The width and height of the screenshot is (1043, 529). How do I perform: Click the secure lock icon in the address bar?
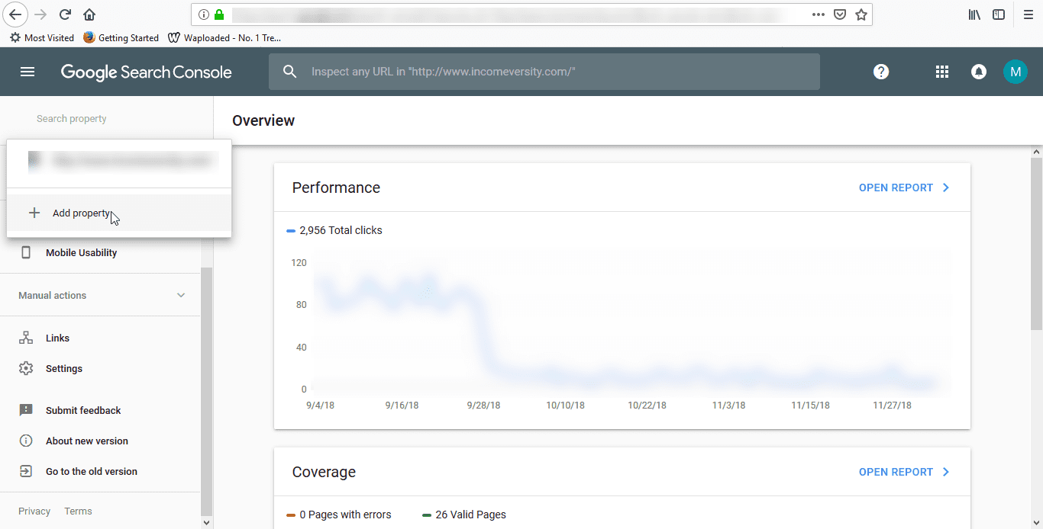[220, 14]
